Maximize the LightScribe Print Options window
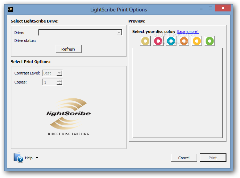The height and width of the screenshot is (178, 240). click(x=210, y=8)
